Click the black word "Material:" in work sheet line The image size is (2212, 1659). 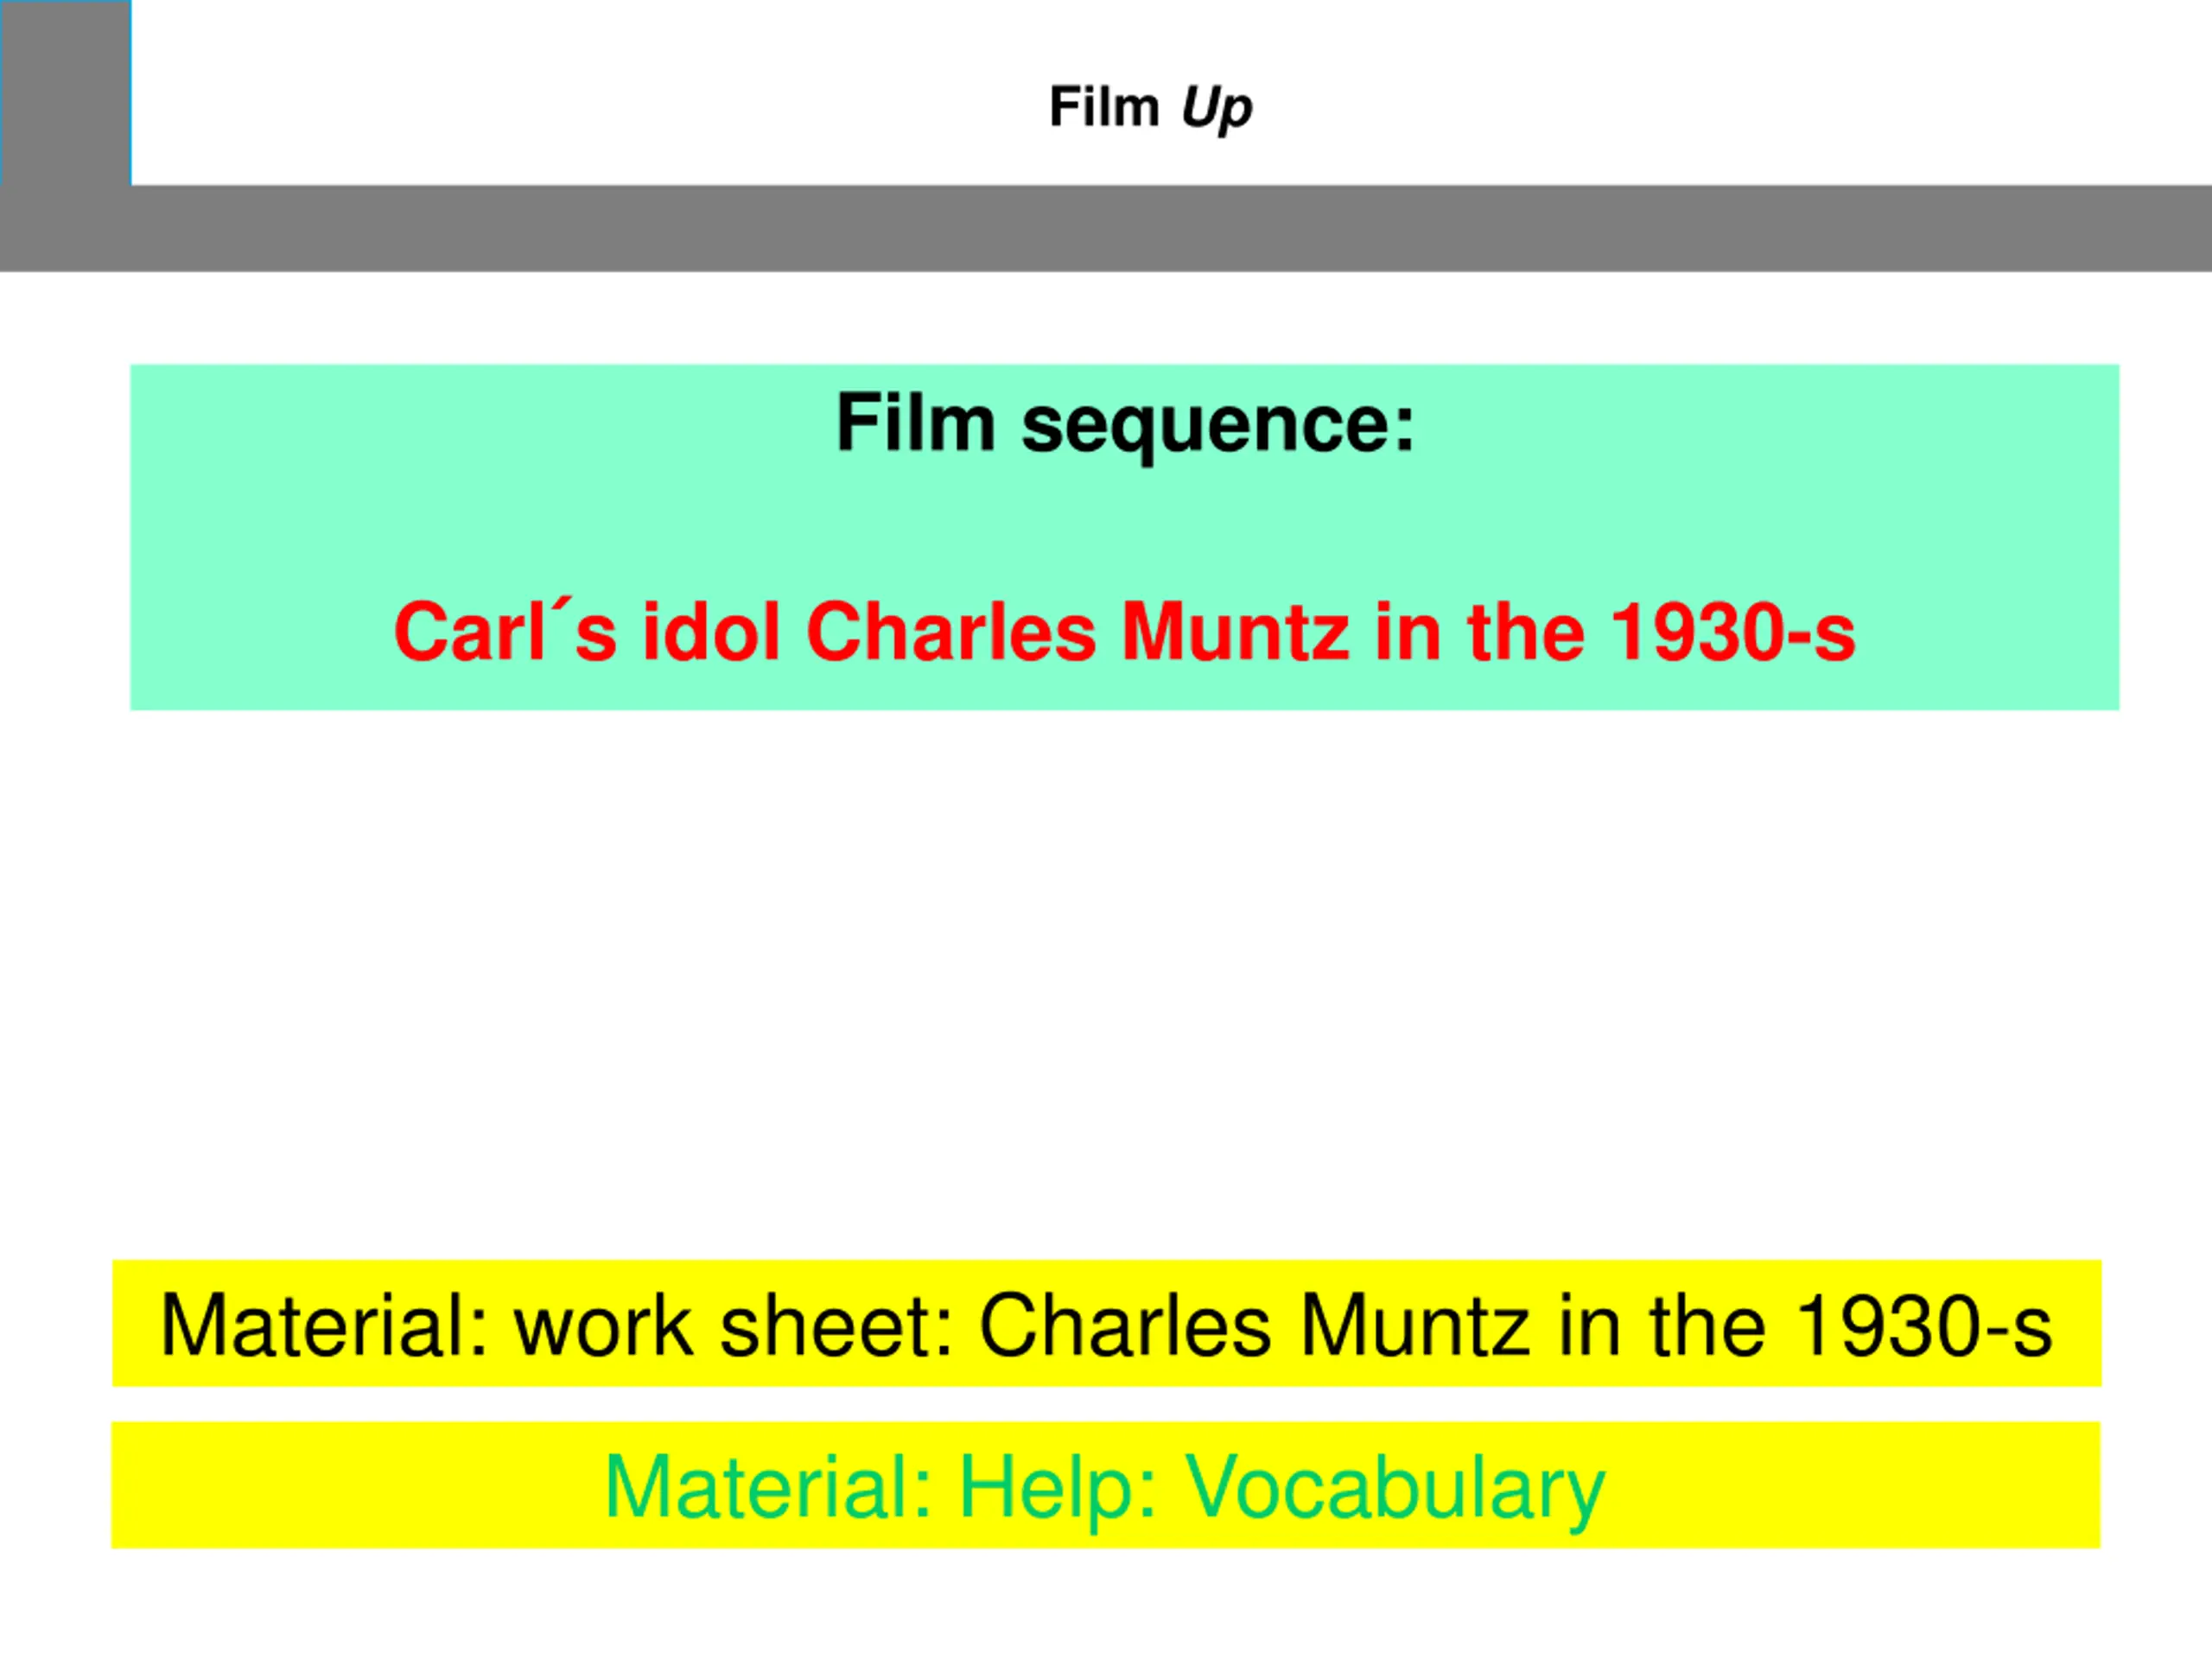pyautogui.click(x=324, y=1327)
